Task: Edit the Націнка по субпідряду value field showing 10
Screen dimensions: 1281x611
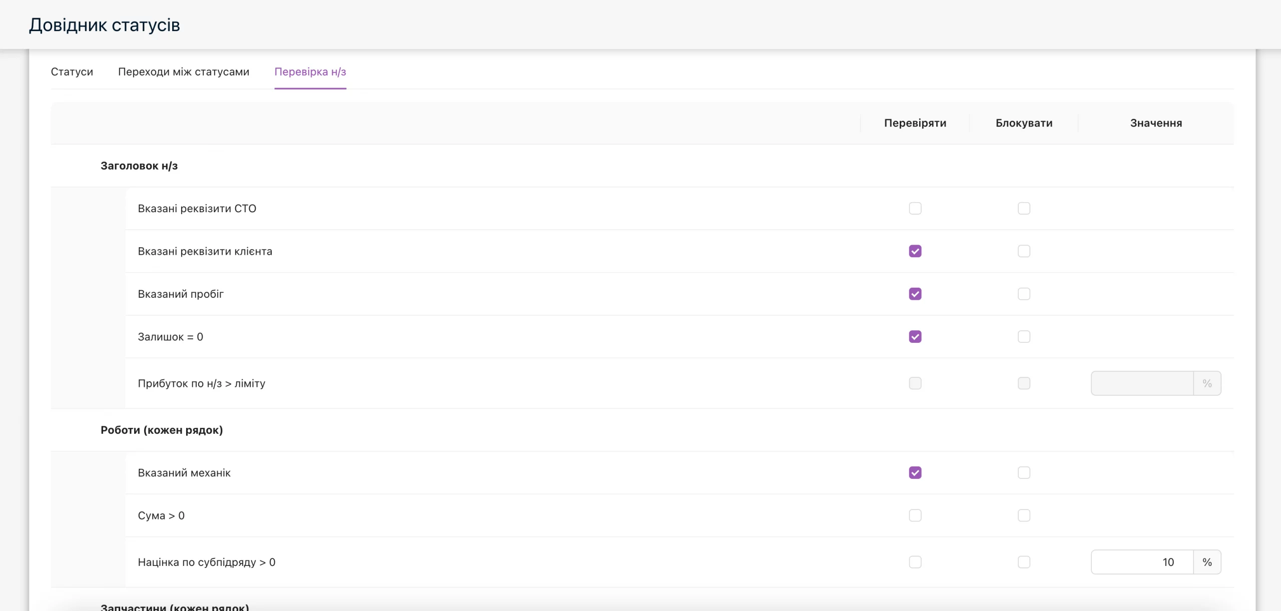Action: [1142, 562]
